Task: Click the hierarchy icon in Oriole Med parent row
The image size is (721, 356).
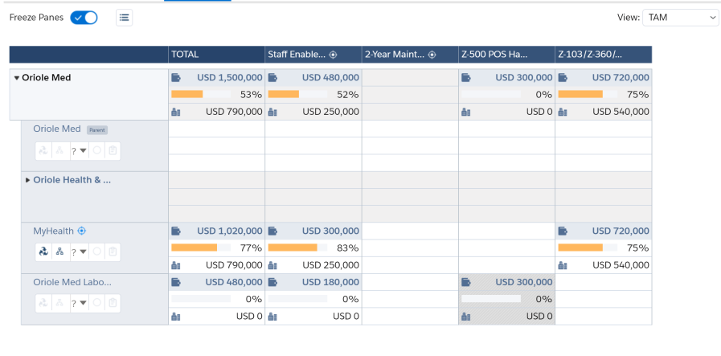Action: click(59, 150)
